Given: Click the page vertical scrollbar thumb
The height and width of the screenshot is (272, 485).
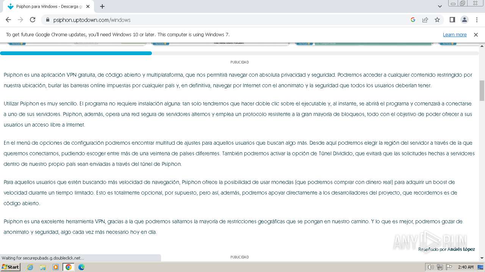Looking at the screenshot, I should tap(482, 91).
